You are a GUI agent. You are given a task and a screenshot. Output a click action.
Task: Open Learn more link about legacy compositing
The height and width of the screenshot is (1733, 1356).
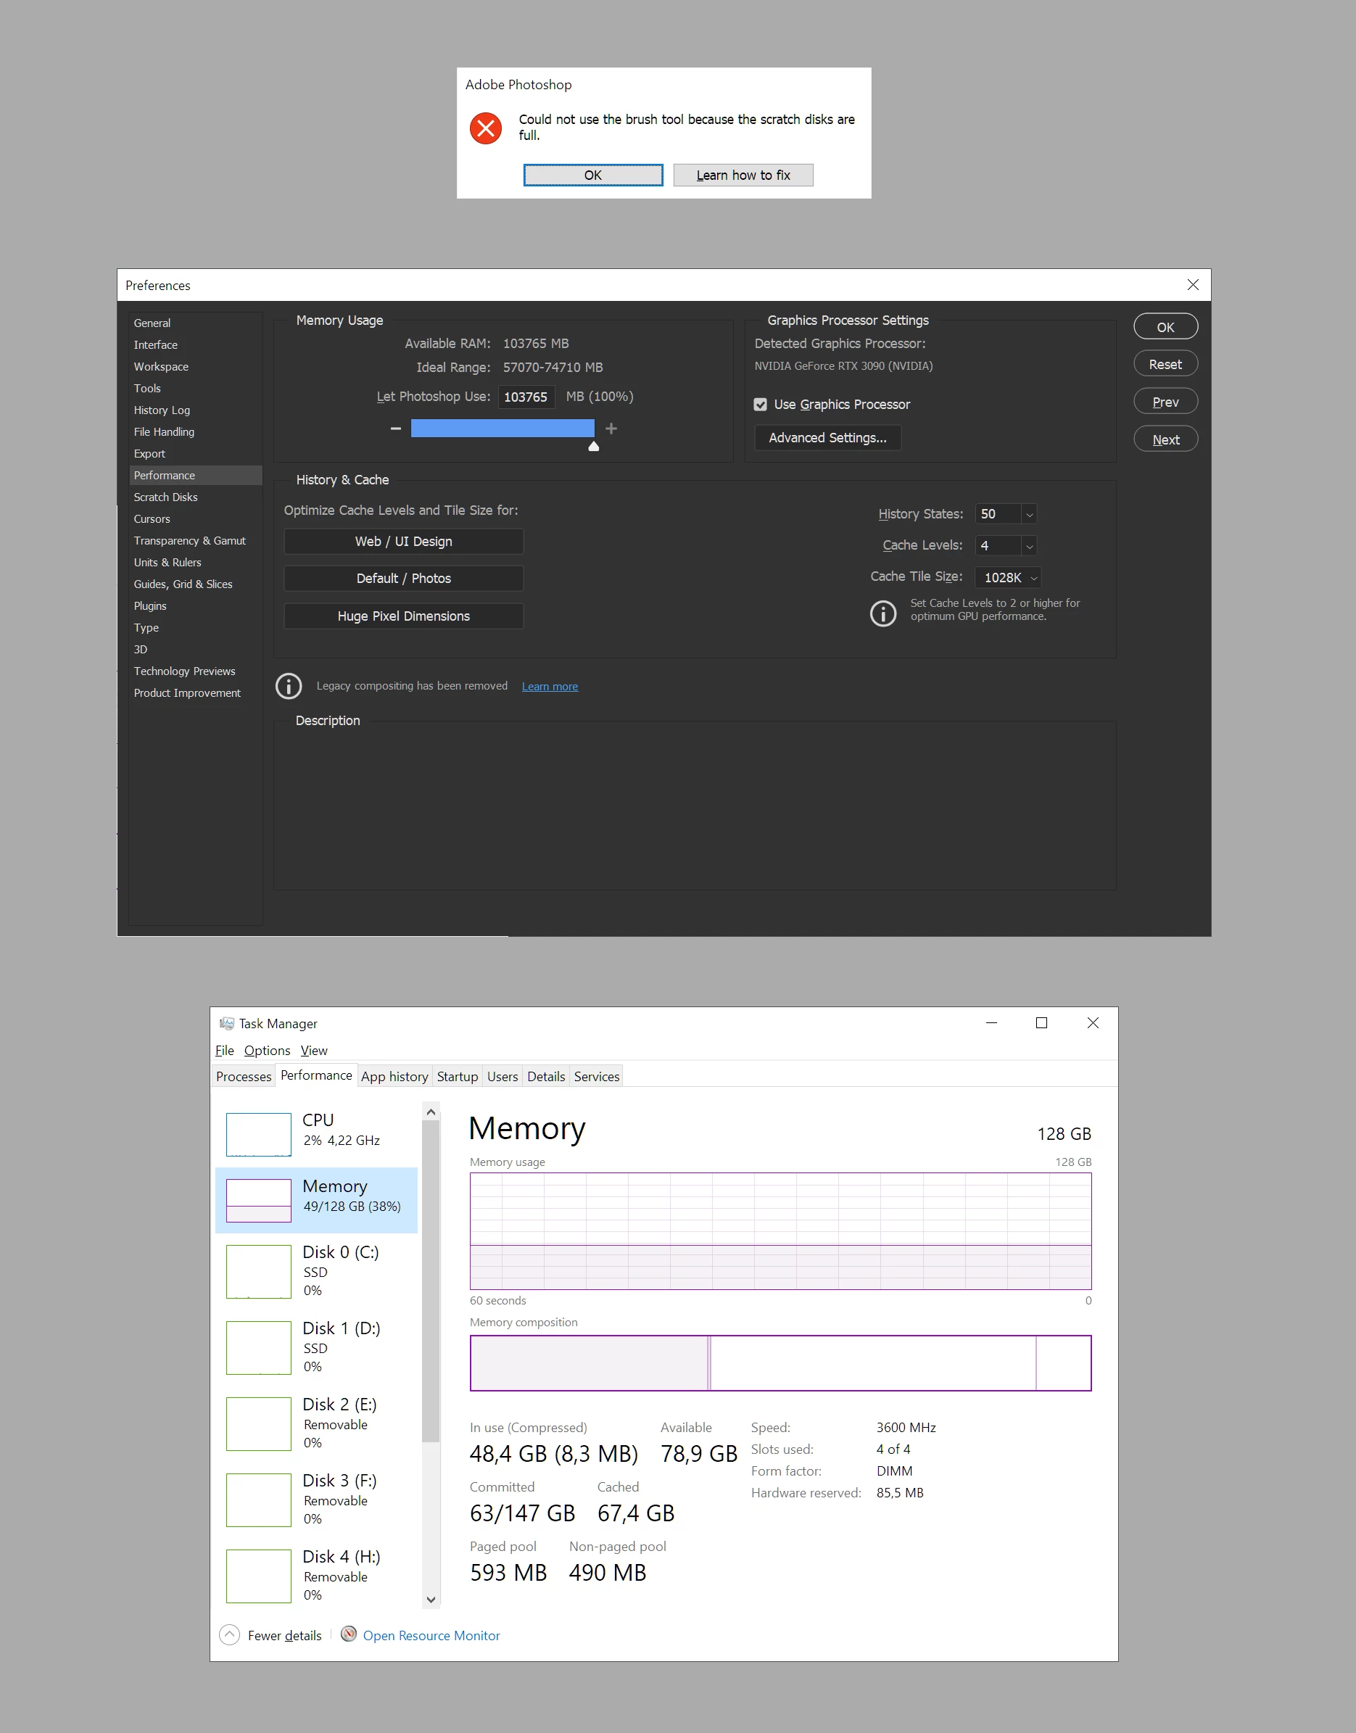[x=550, y=686]
